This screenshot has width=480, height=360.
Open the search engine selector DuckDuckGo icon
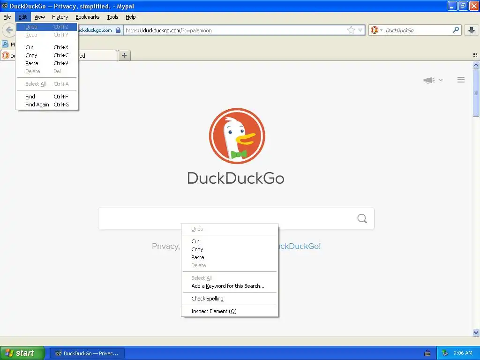pos(374,30)
